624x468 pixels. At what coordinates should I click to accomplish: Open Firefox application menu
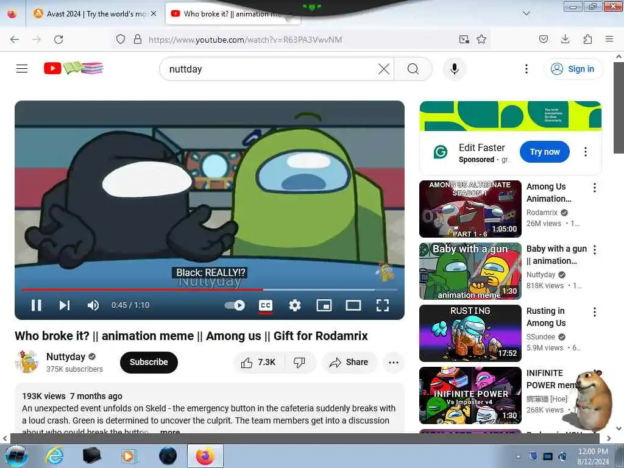[609, 39]
